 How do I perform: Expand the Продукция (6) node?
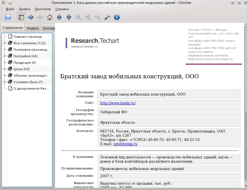click(5, 62)
